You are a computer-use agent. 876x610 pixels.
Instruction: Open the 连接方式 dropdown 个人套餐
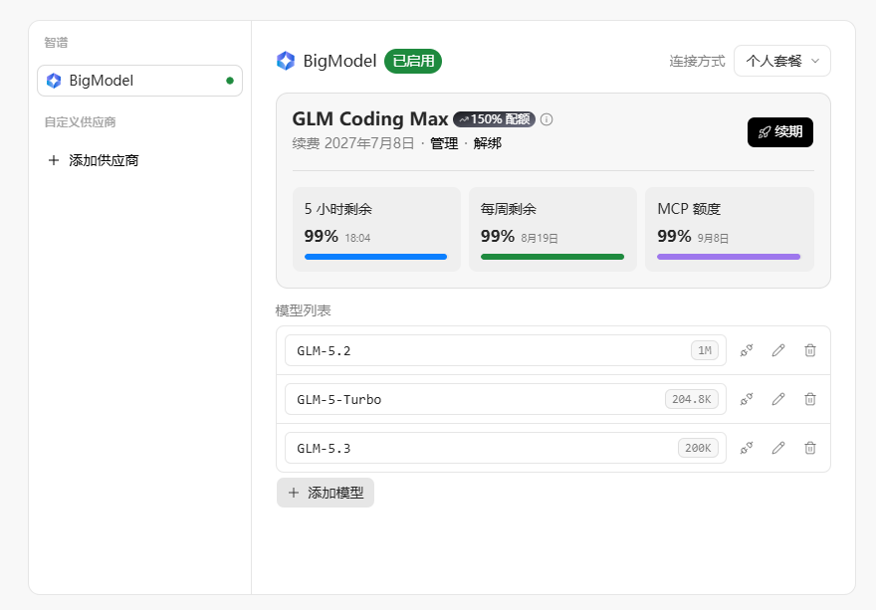pyautogui.click(x=782, y=61)
